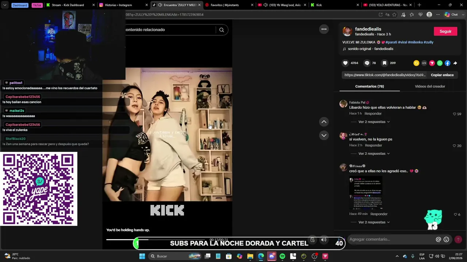Viewport: 467px width, 262px height.
Task: Like the fandediealis video with heart icon
Action: (x=346, y=63)
